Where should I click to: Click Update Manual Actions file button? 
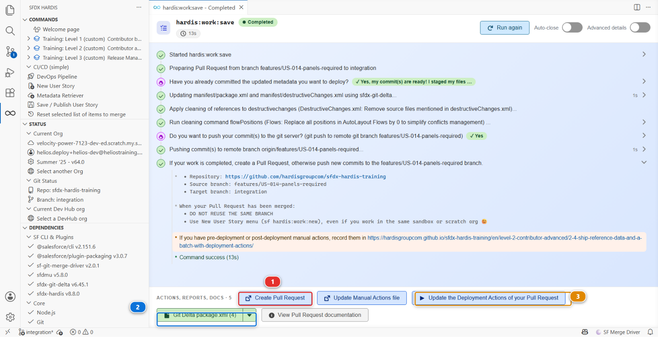[362, 298]
